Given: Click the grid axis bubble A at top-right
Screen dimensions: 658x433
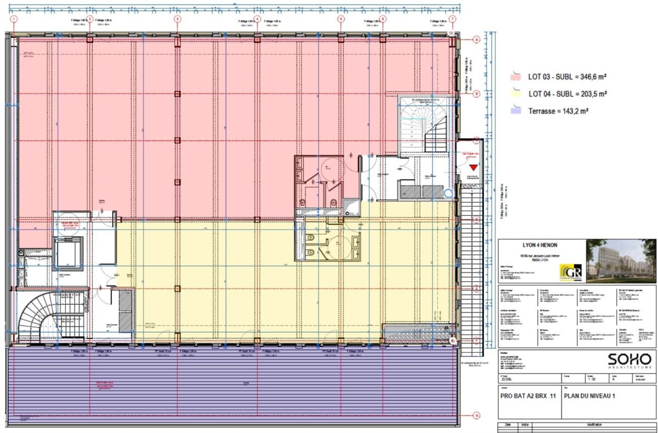Looking at the screenshot, I should pos(477,40).
